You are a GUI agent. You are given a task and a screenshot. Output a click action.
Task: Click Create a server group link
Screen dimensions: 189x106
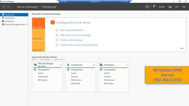(71, 40)
